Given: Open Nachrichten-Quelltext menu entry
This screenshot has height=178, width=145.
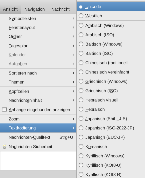Looking at the screenshot, I should [38, 137].
